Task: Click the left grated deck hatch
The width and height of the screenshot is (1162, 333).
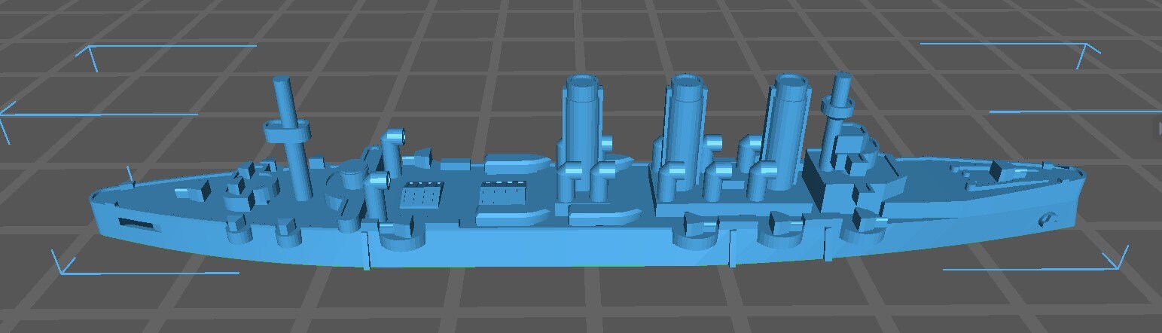Action: tap(419, 197)
